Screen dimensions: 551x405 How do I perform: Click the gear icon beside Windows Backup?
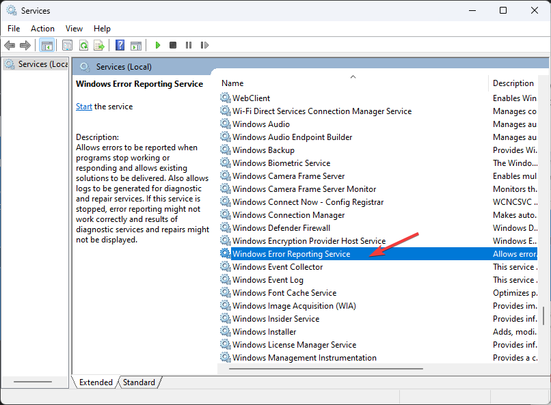(x=225, y=150)
